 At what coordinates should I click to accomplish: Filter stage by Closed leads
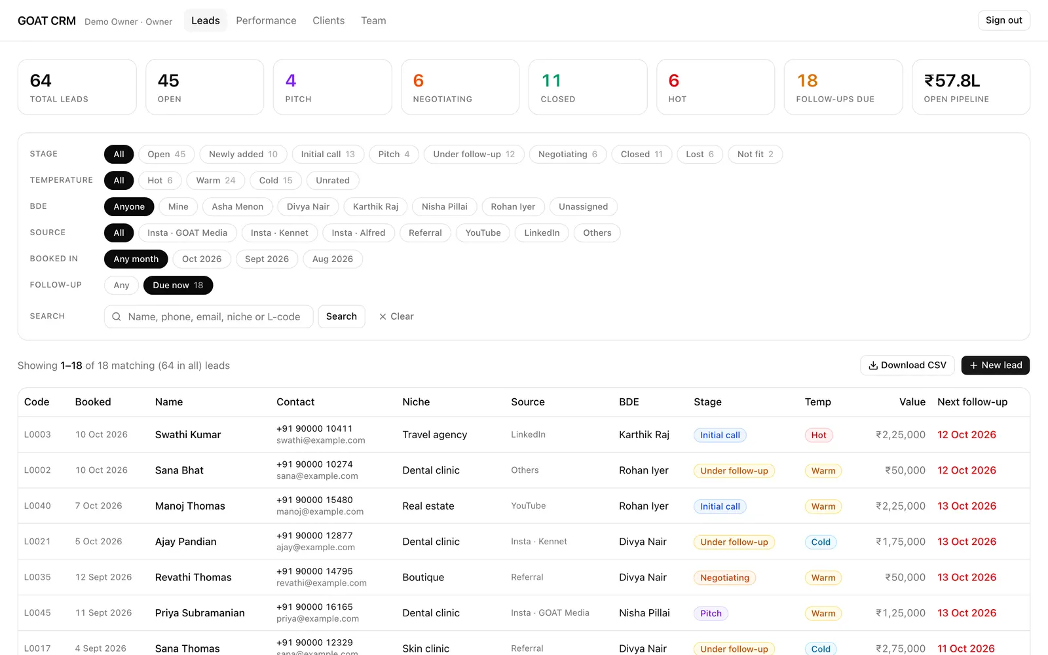point(641,154)
